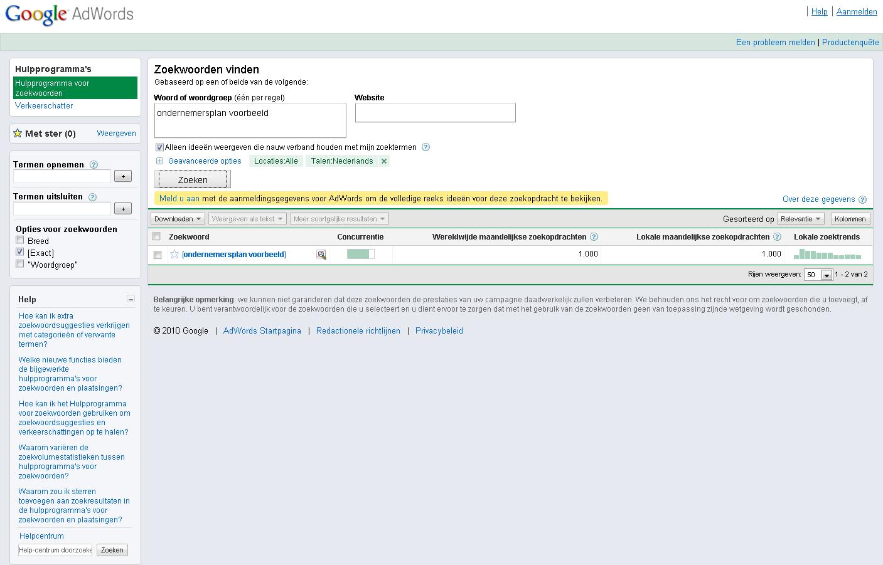Viewport: 883px width, 565px height.
Task: Click the plus button for Termen uitsluiten
Action: click(x=123, y=208)
